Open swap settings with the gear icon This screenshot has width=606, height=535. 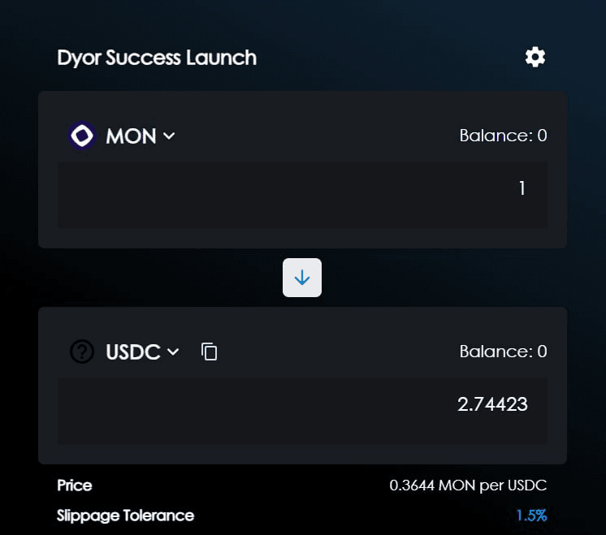click(535, 57)
